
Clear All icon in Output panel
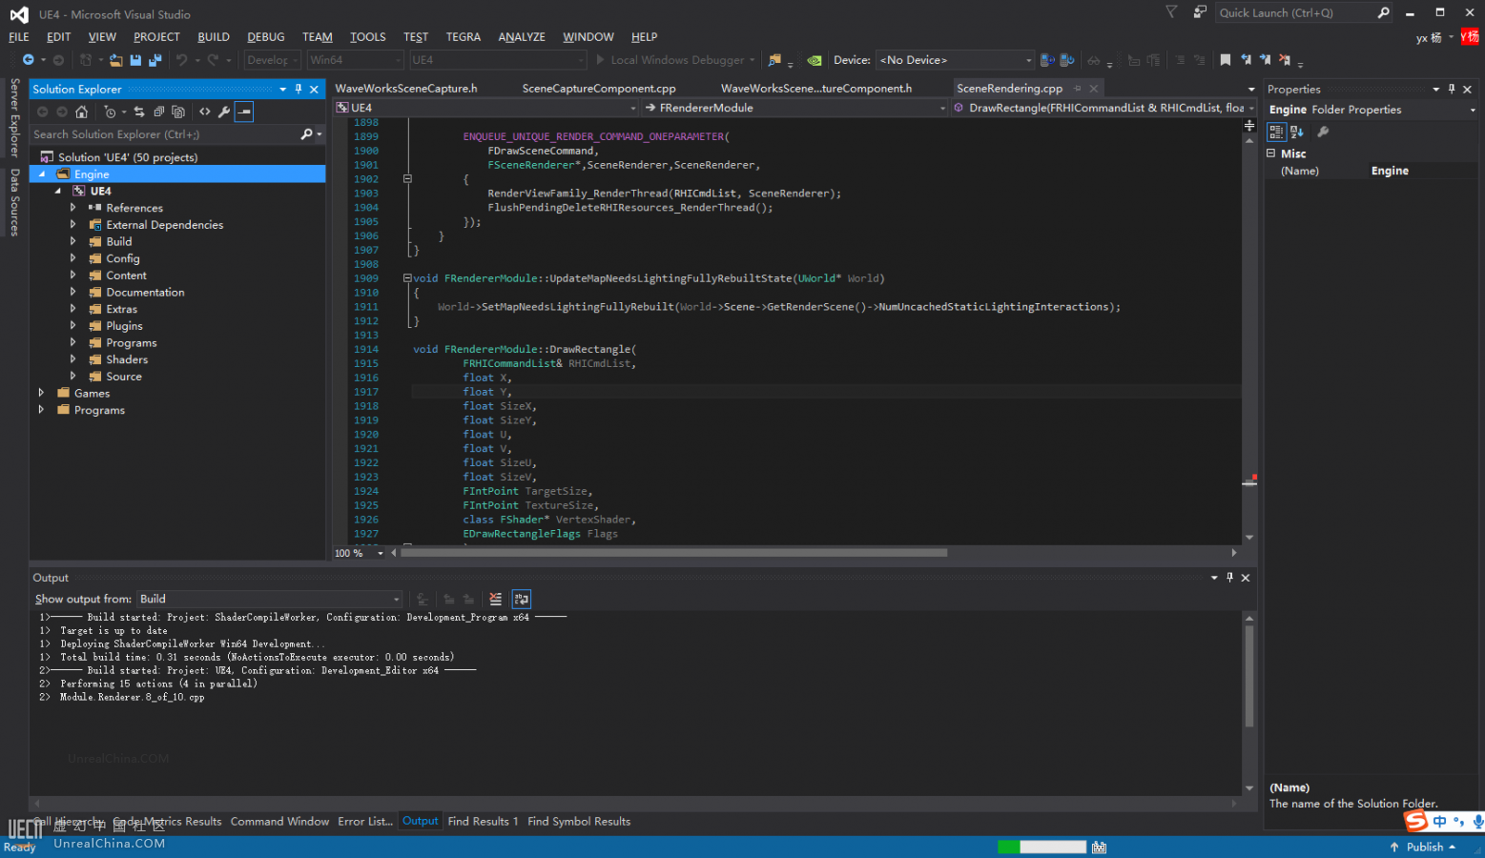point(495,599)
